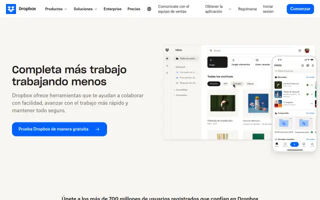Click the folder tab icon in the phone bar
This screenshot has width=320, height=200.
pos(285,144)
